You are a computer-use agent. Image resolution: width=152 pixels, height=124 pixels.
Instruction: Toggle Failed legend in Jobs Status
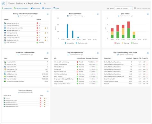(117, 43)
